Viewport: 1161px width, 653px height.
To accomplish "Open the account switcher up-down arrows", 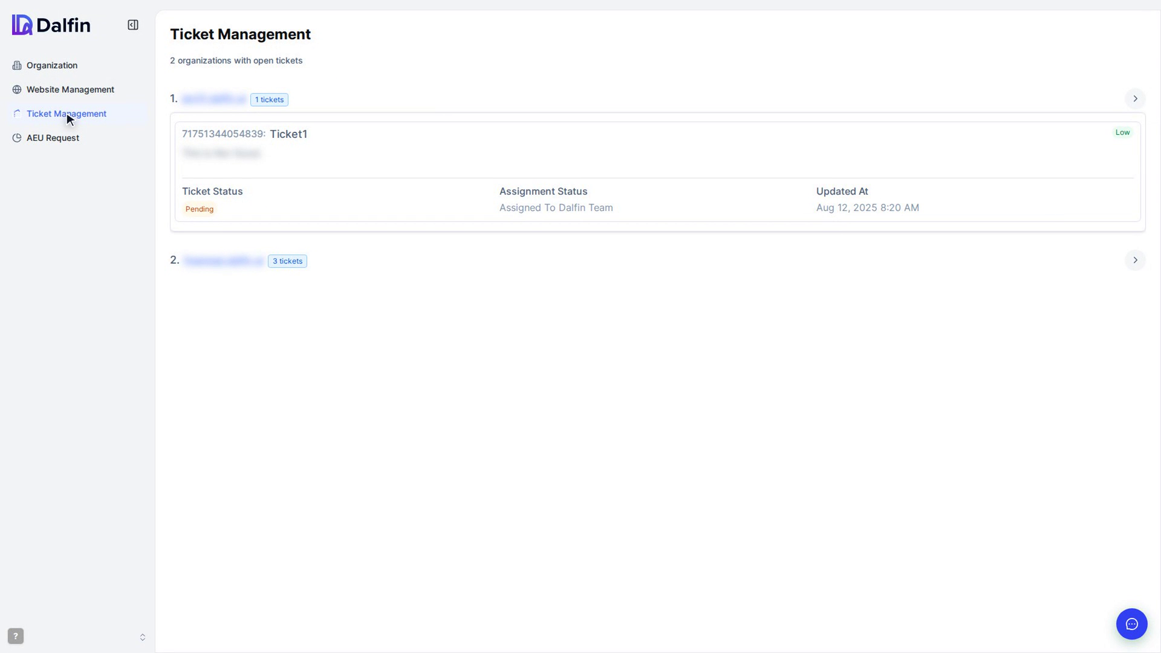I will (143, 637).
